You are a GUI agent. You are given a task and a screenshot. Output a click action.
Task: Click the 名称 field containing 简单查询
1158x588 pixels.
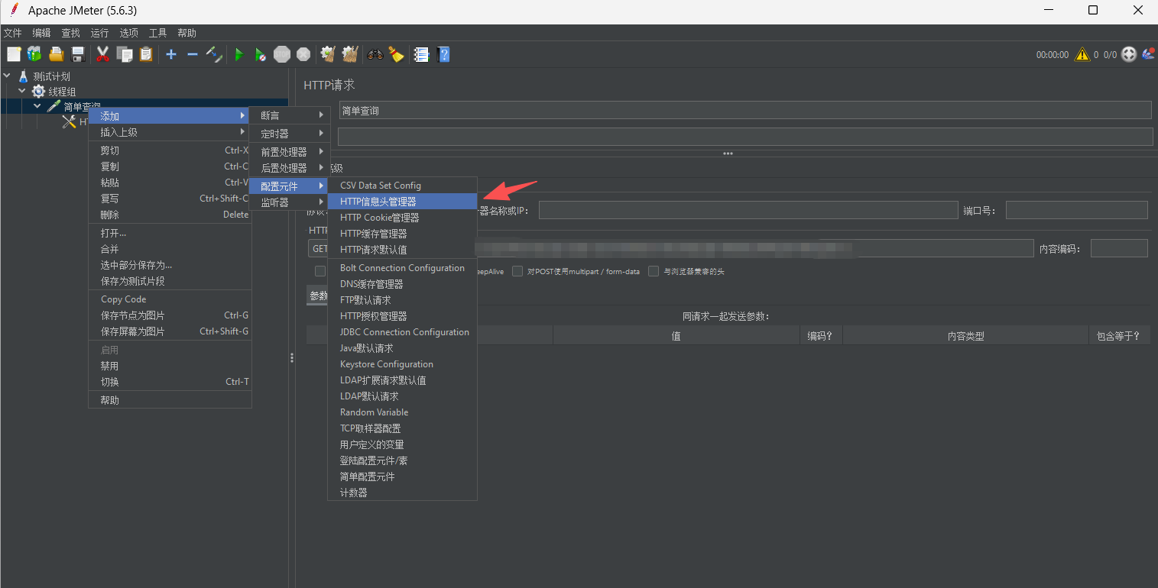(x=744, y=111)
